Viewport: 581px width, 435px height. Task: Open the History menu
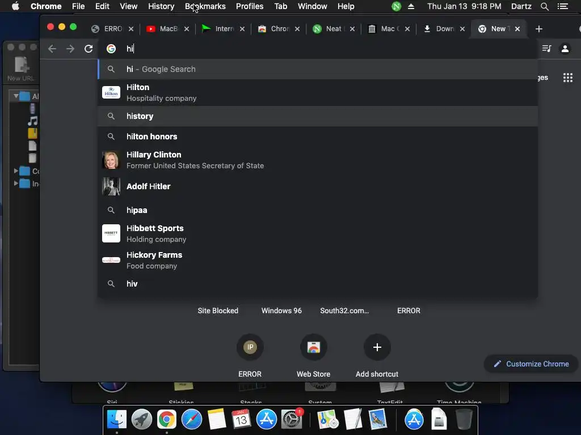(x=161, y=6)
